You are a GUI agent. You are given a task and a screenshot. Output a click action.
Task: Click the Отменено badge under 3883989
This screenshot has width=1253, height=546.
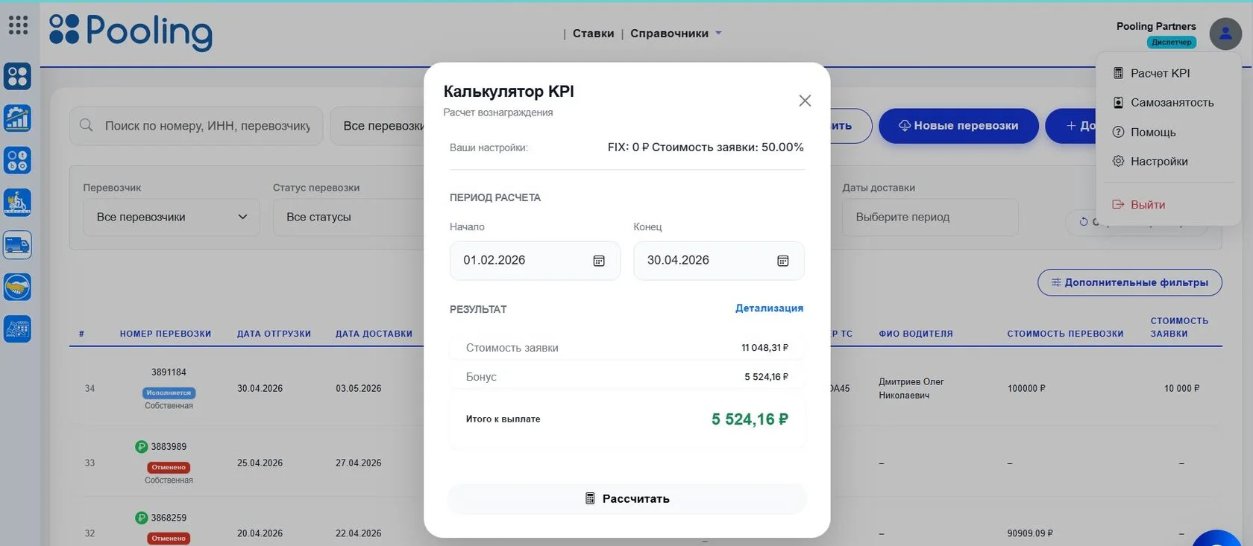pyautogui.click(x=169, y=467)
